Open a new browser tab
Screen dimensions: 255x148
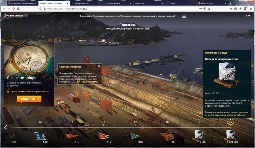point(230,3)
